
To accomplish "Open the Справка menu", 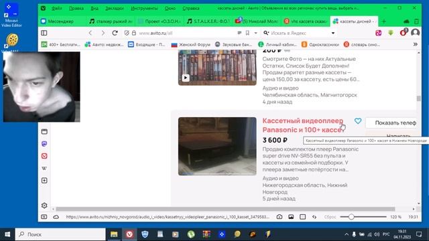I will pyautogui.click(x=190, y=9).
